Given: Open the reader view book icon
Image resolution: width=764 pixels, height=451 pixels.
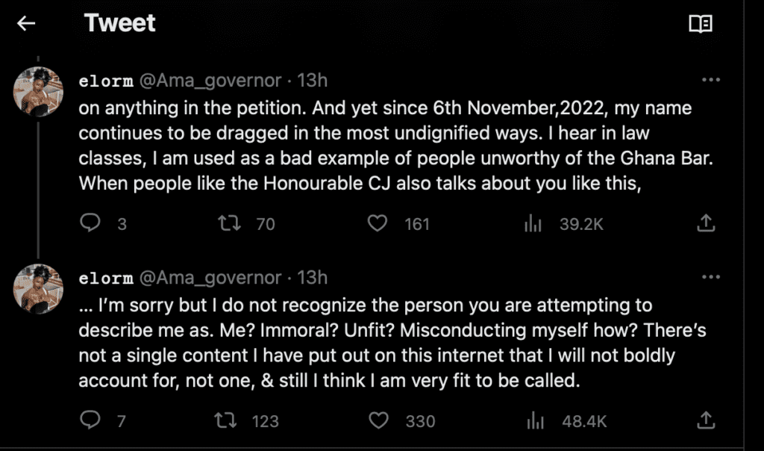Looking at the screenshot, I should tap(700, 24).
